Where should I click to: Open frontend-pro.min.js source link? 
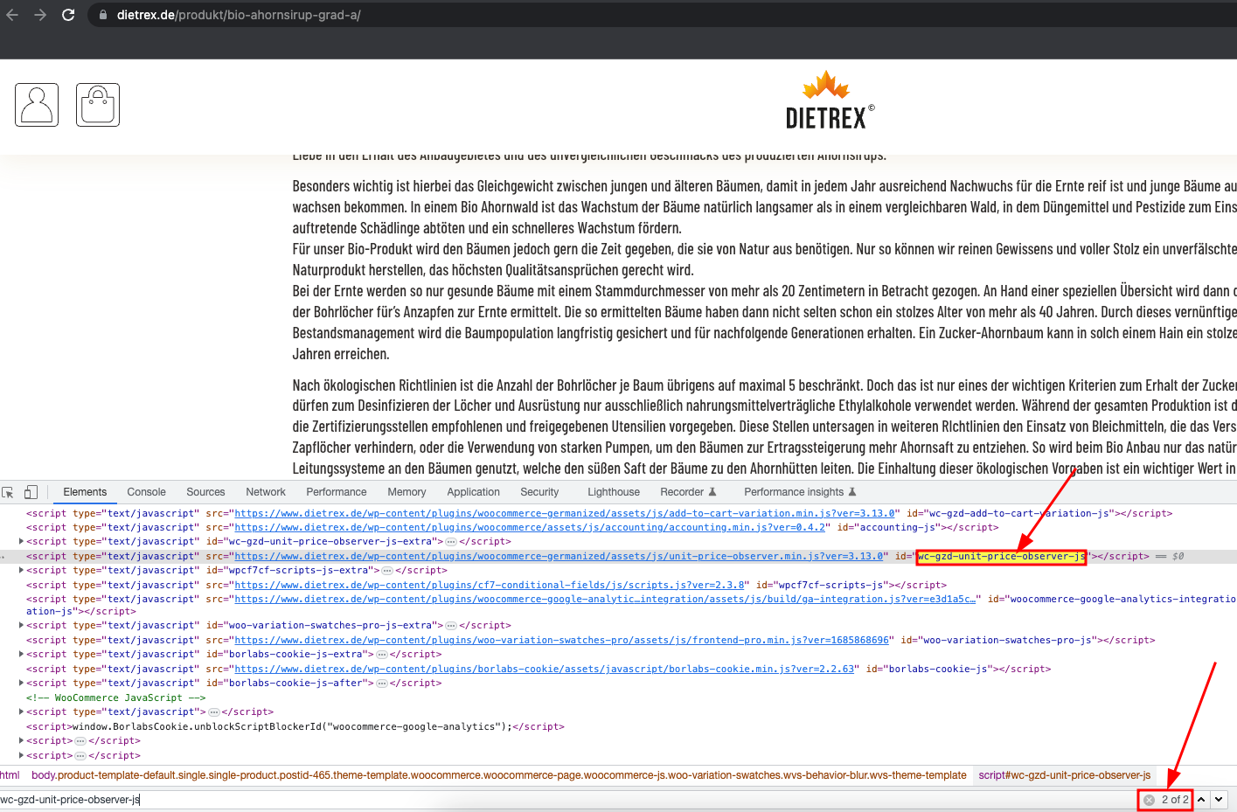coord(562,641)
